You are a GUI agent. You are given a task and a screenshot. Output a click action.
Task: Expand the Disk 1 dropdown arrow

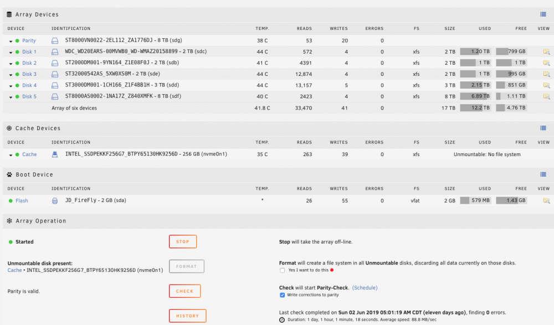11,53
